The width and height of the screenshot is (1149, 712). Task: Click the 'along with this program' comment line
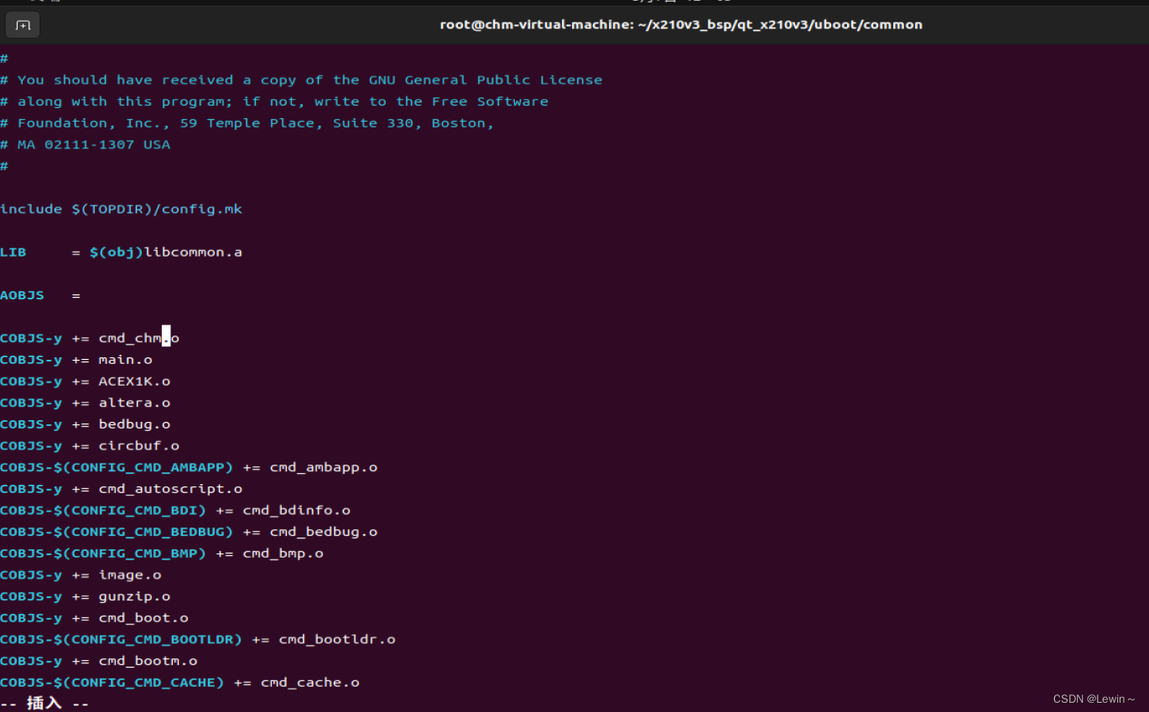tap(274, 101)
